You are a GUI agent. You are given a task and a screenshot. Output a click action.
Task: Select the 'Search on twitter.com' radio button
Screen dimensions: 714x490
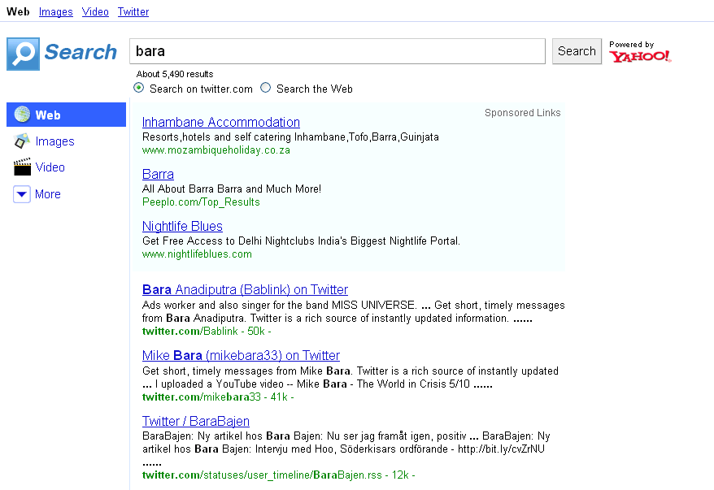click(139, 88)
